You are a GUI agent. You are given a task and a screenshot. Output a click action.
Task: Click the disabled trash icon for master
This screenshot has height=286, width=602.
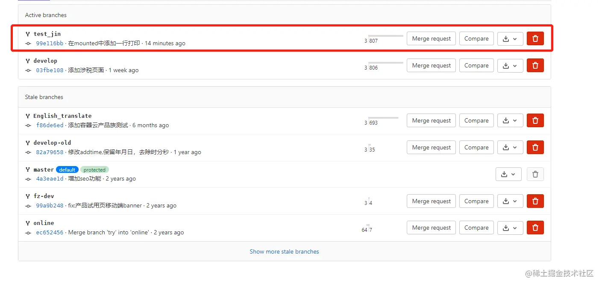[535, 174]
